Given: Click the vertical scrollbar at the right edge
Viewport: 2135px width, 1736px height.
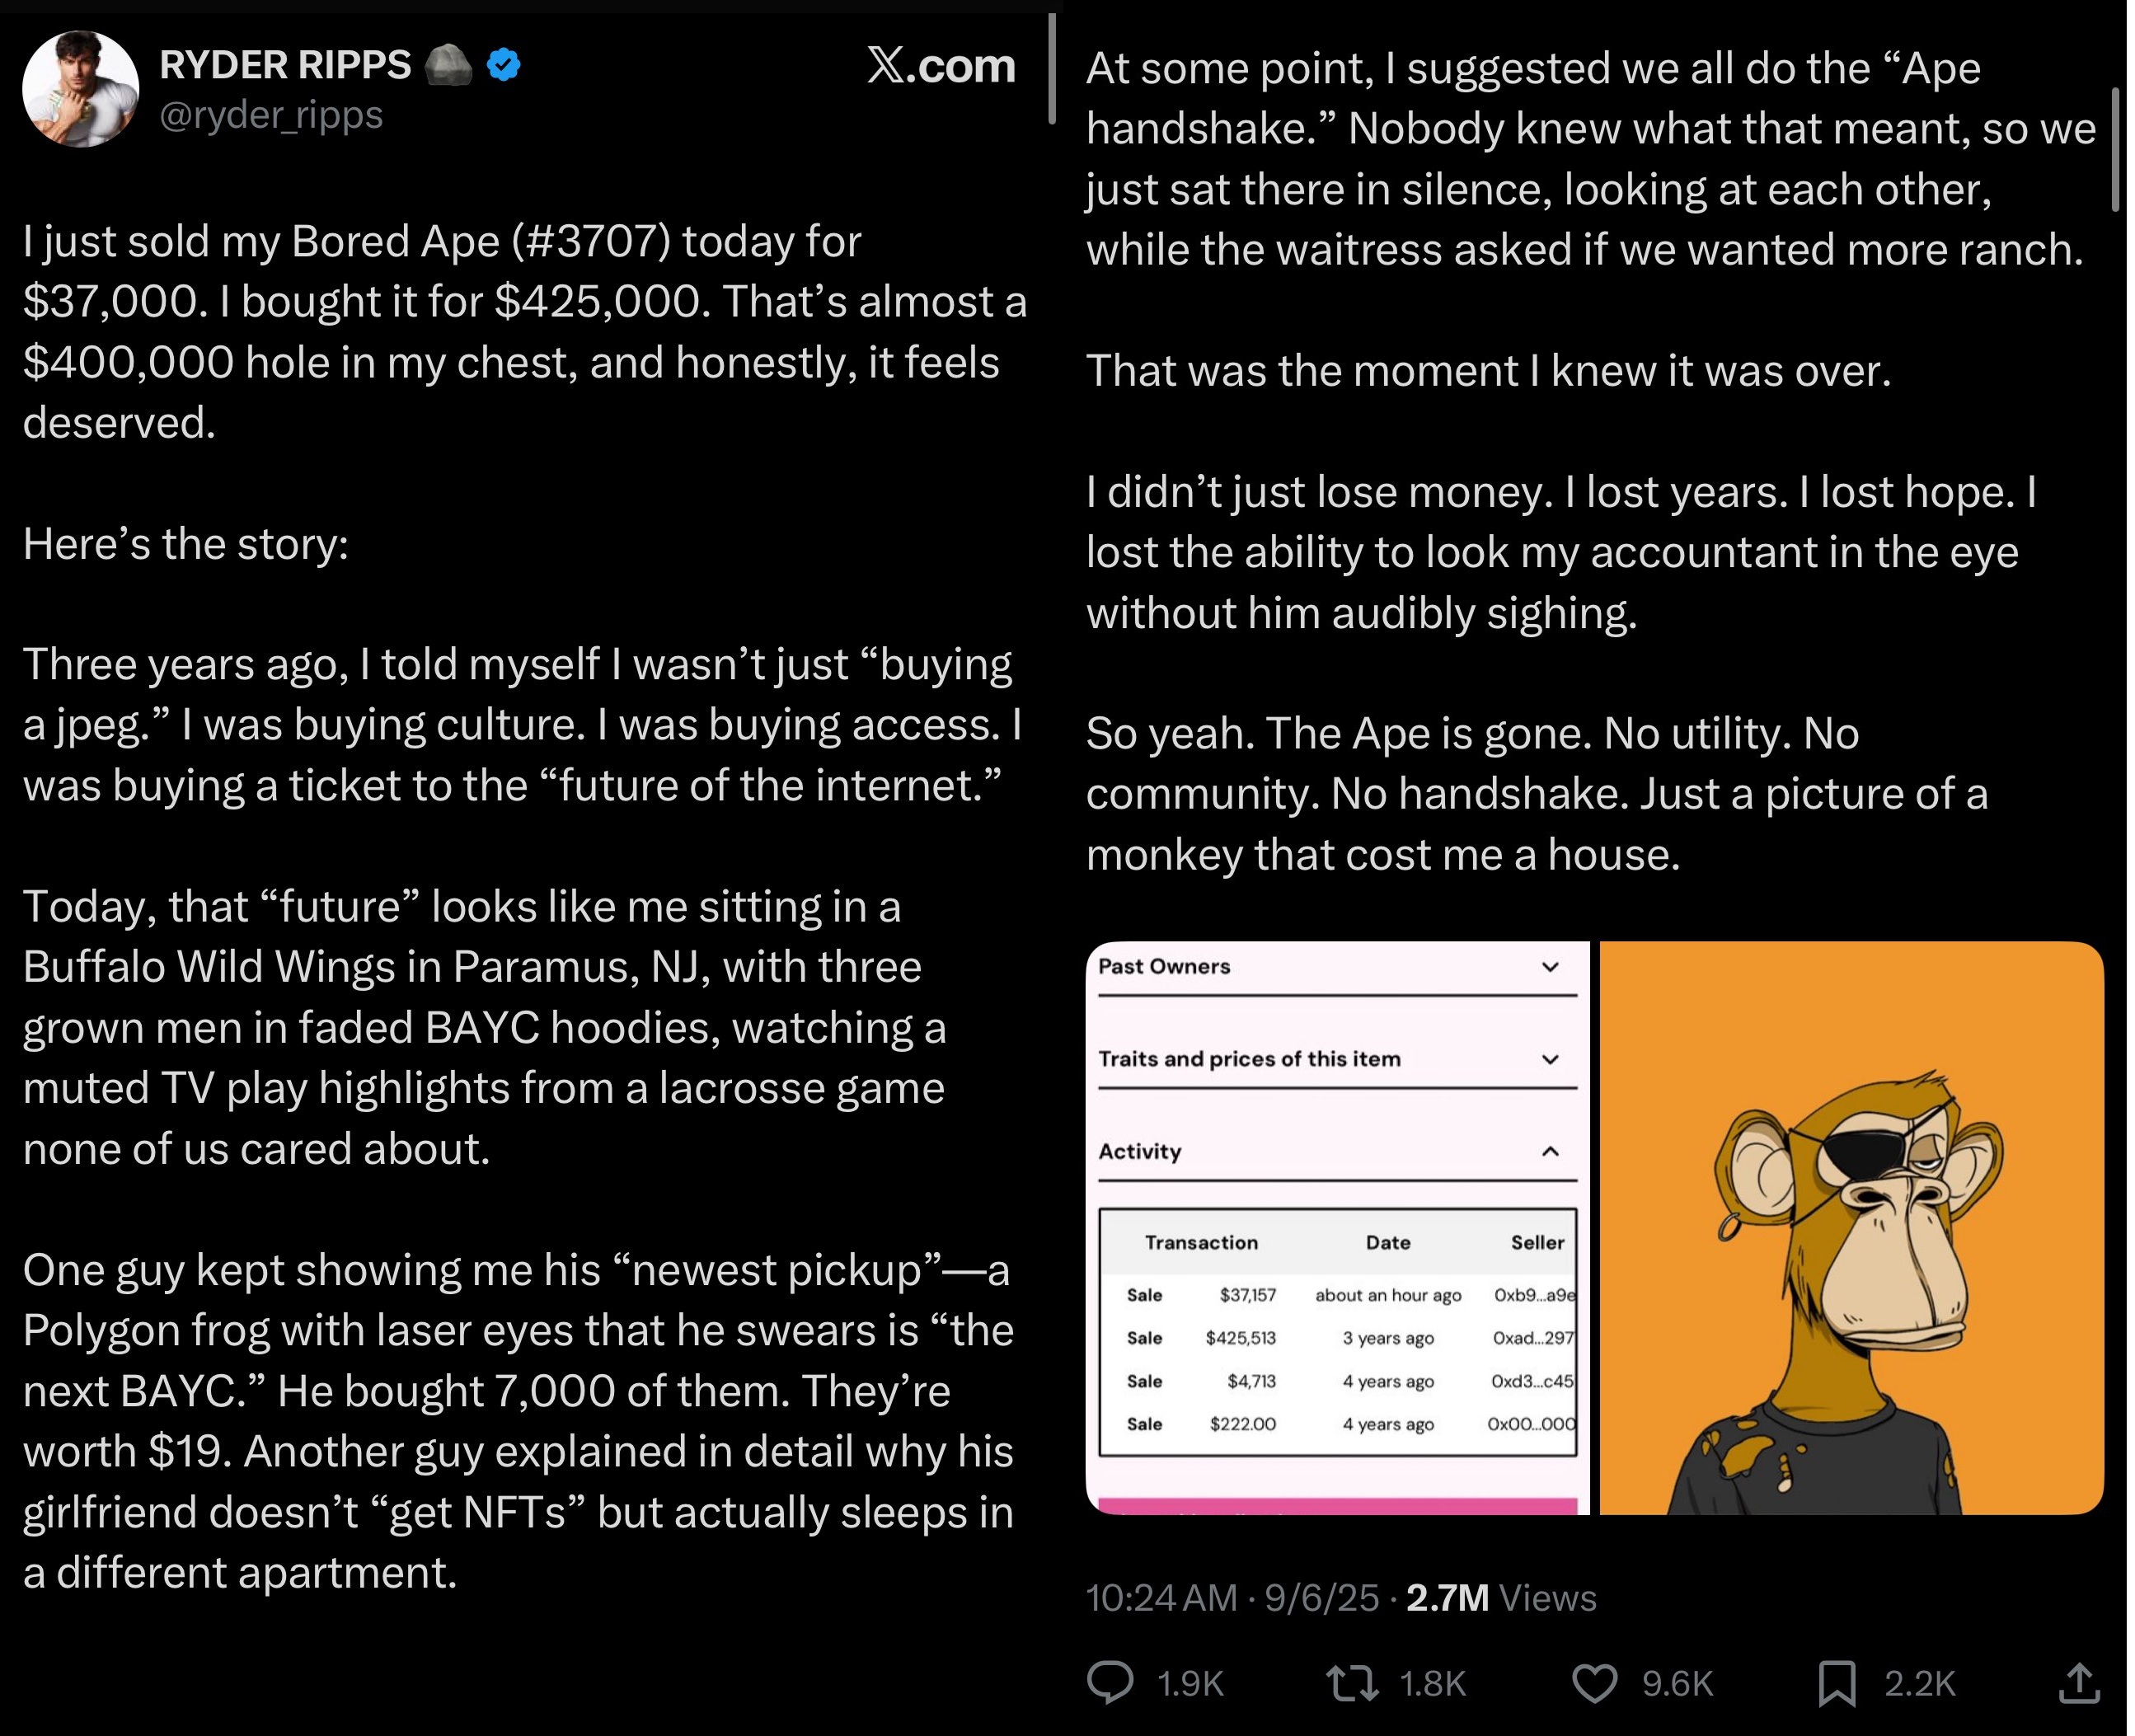Looking at the screenshot, I should pyautogui.click(x=2115, y=149).
